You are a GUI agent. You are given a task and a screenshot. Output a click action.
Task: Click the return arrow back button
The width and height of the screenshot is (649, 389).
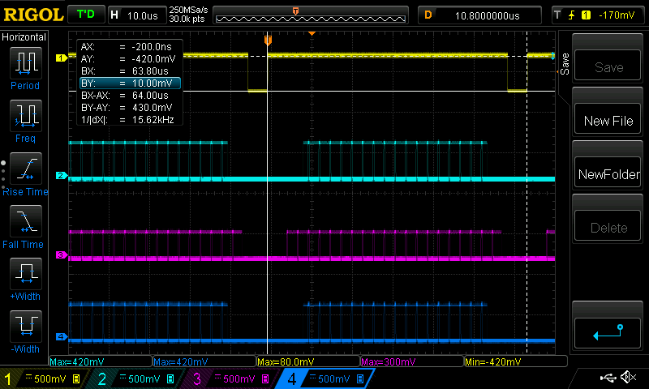pos(607,333)
